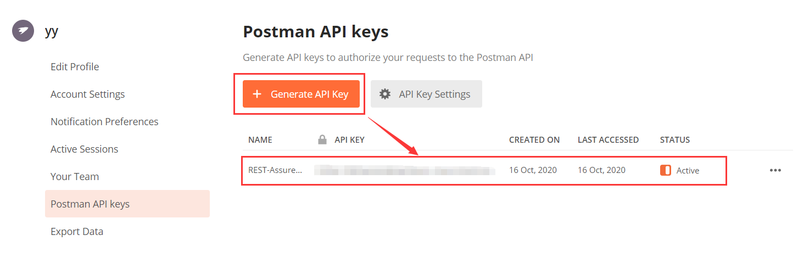798x263 pixels.
Task: Click the yy username heading
Action: tap(52, 31)
